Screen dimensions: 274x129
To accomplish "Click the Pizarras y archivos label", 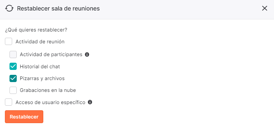I will 42,78.
